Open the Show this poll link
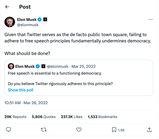 (20, 90)
